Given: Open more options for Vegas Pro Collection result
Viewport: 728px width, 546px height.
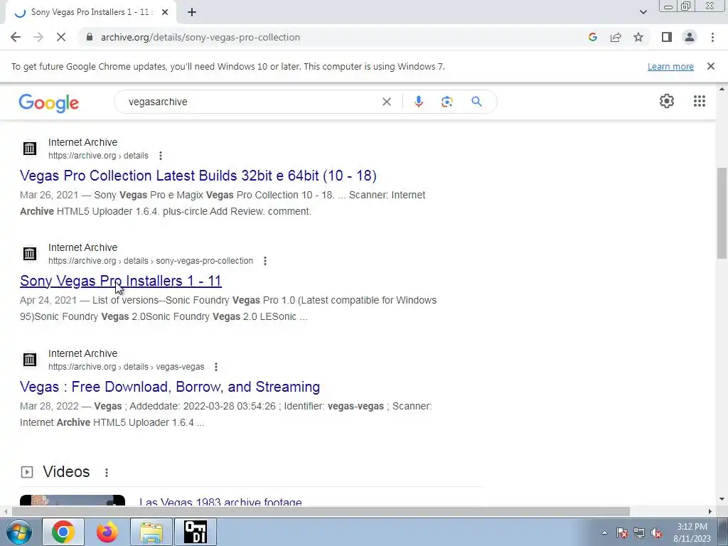Looking at the screenshot, I should [160, 156].
